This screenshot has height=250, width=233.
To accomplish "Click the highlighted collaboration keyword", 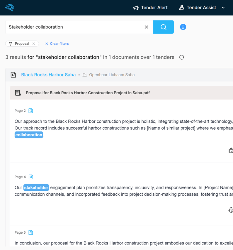I will pos(29,135).
